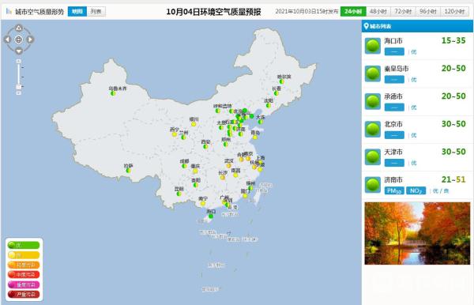Select the 24小时 forecast tab
This screenshot has width=474, height=305.
pos(353,12)
